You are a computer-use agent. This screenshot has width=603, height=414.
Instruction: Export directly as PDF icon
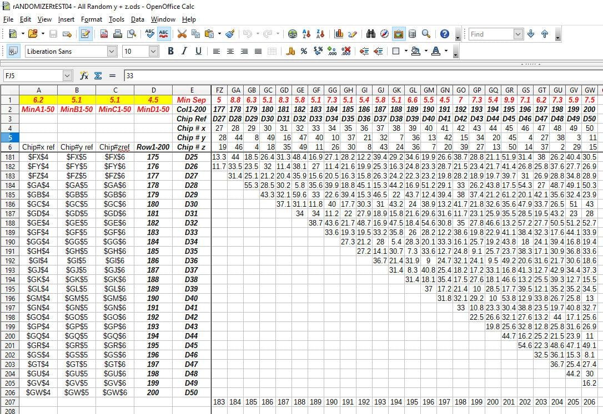pos(104,34)
